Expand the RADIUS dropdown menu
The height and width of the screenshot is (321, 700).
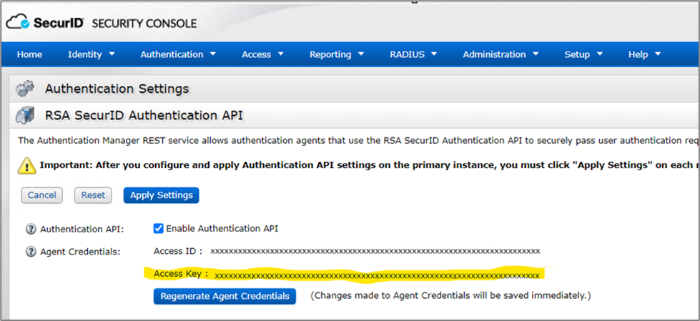[413, 54]
